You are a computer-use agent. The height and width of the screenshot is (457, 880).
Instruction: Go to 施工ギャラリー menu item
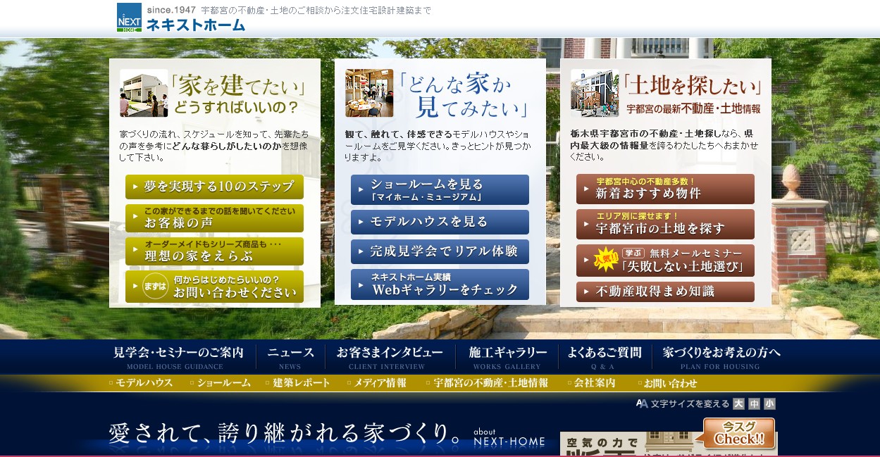pos(507,357)
